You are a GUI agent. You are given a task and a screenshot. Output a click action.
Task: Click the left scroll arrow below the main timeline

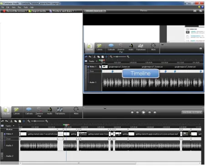tap(21, 163)
